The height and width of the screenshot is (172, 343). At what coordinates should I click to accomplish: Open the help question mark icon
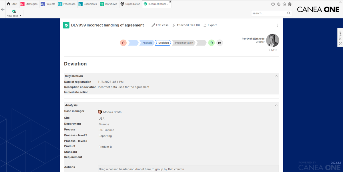point(273,4)
